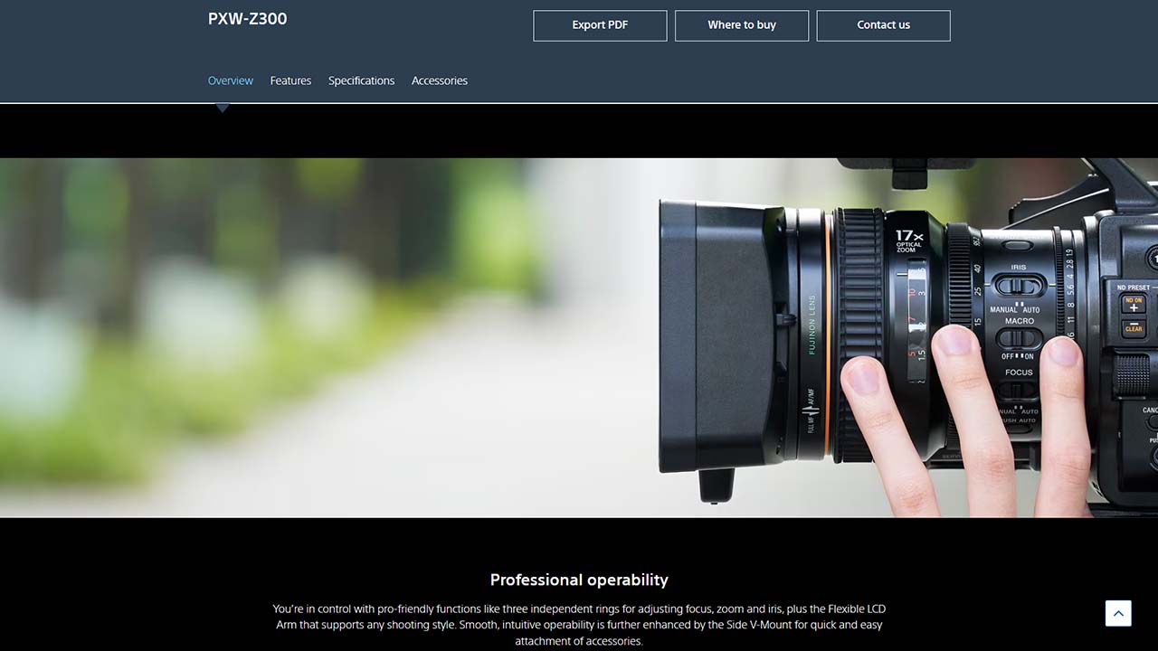The width and height of the screenshot is (1158, 651).
Task: Click the PXW-Z300 product title
Action: click(x=247, y=19)
